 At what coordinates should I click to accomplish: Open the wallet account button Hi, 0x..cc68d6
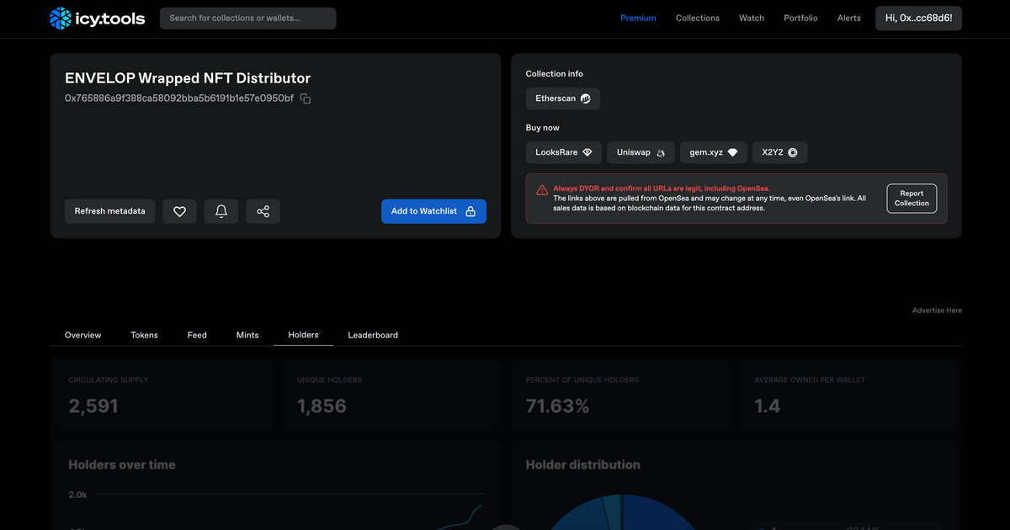click(918, 18)
